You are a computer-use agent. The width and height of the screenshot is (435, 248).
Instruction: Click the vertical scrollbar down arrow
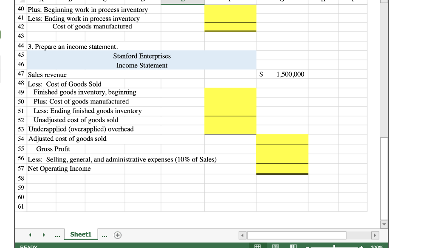coord(384,224)
